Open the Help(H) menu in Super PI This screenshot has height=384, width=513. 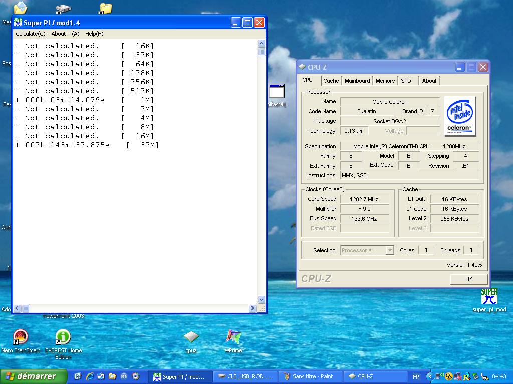coord(94,34)
